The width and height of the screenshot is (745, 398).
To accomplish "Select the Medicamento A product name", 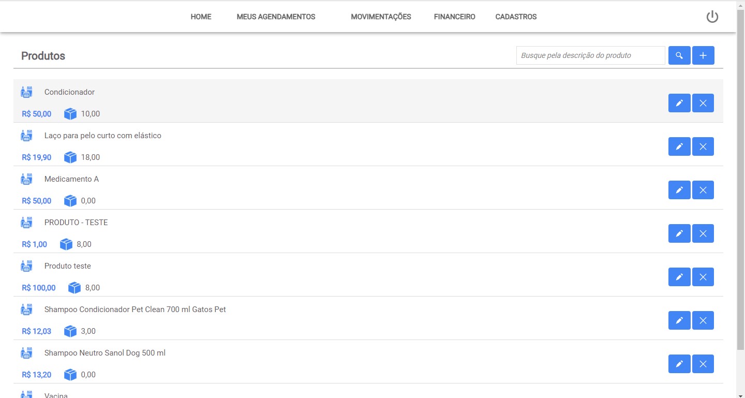I will coord(71,179).
